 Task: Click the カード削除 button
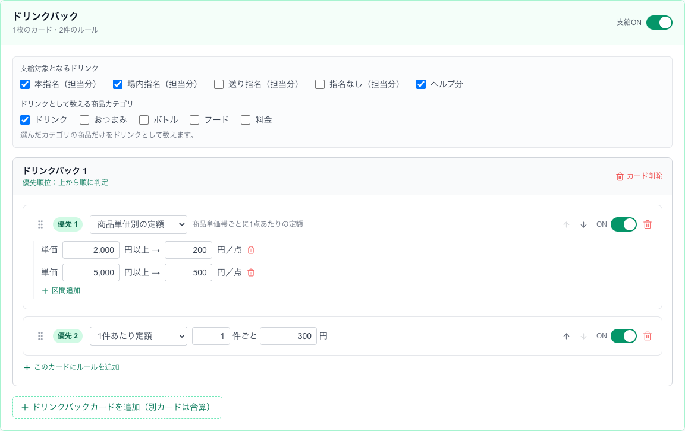click(639, 176)
